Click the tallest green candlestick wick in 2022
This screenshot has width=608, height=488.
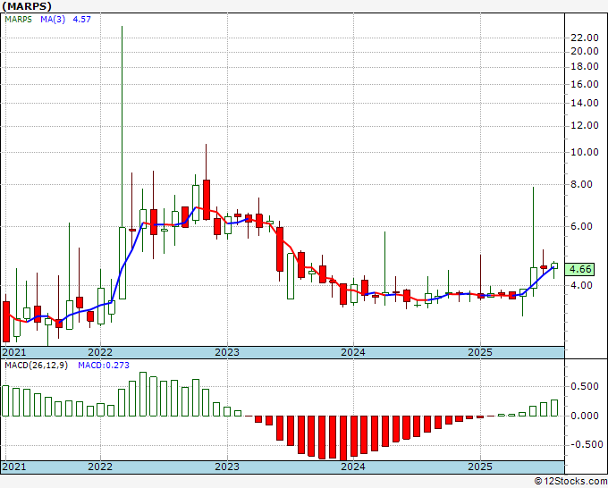[x=122, y=126]
